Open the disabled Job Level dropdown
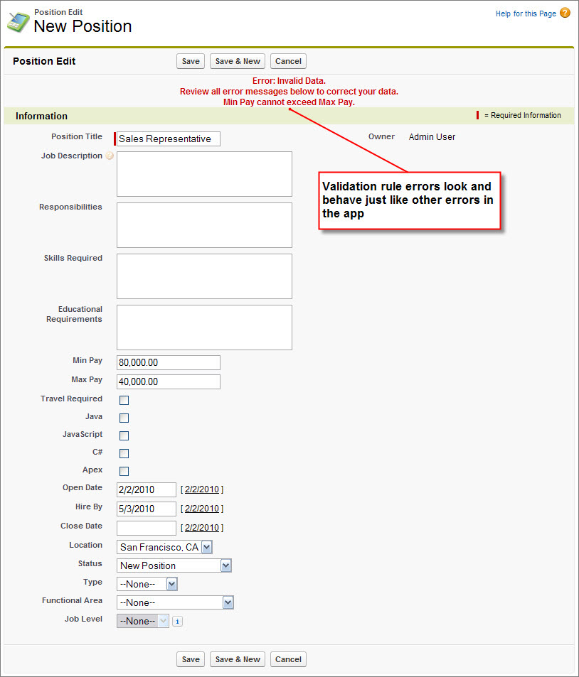 coord(143,621)
